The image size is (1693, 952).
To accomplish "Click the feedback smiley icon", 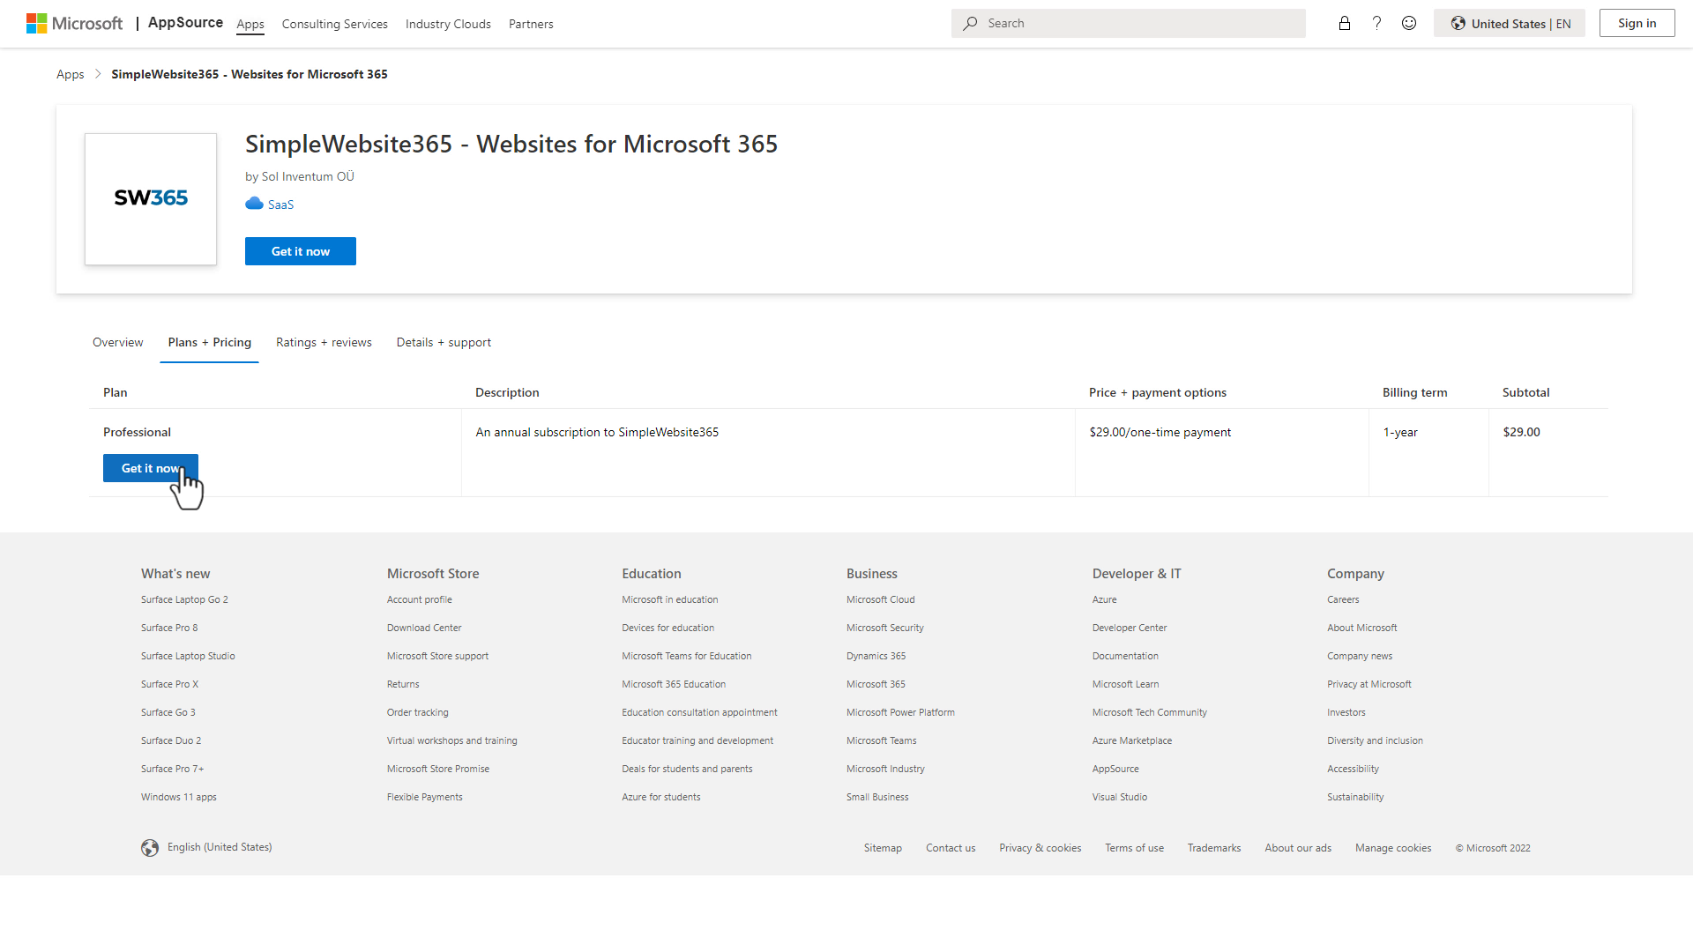I will (x=1409, y=24).
